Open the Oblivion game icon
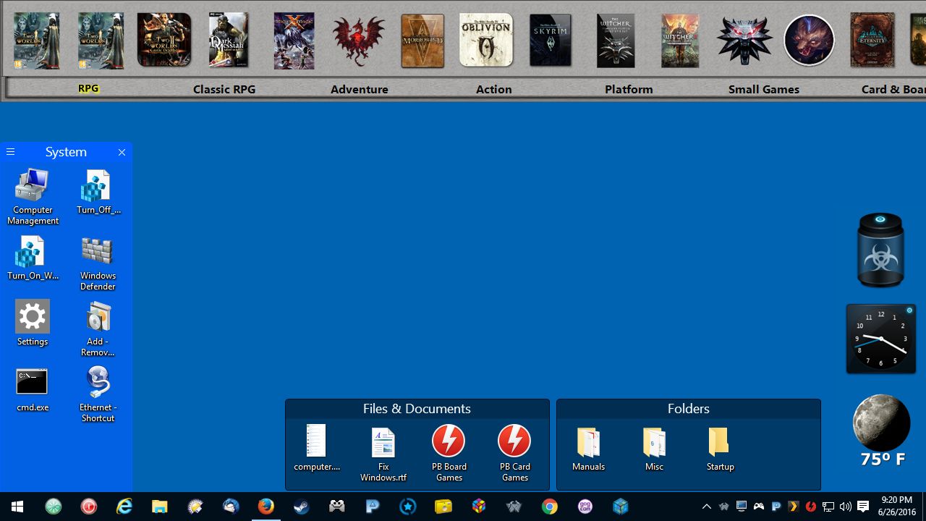This screenshot has width=926, height=521. coord(486,41)
